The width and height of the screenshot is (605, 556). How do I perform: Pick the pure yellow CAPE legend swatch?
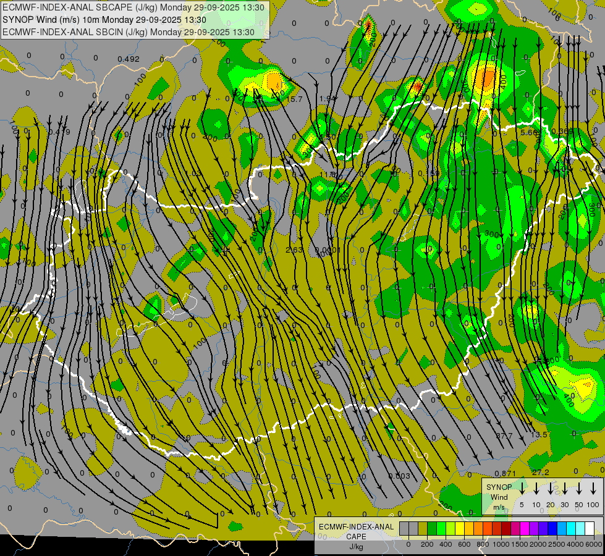tap(460, 529)
